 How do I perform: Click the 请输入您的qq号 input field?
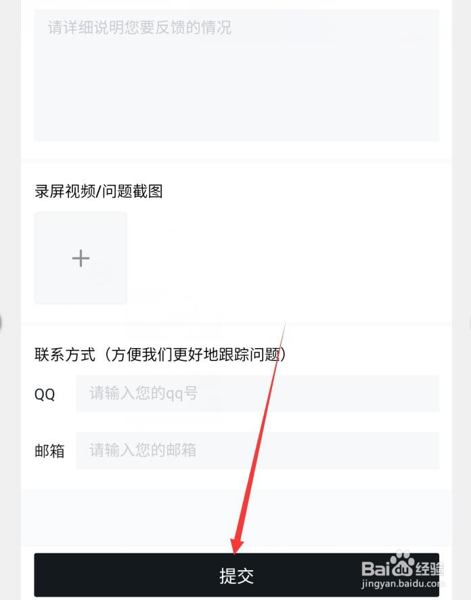point(258,393)
